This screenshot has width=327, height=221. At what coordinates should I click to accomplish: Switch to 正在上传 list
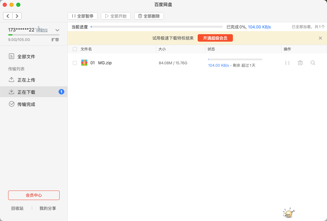click(34, 80)
